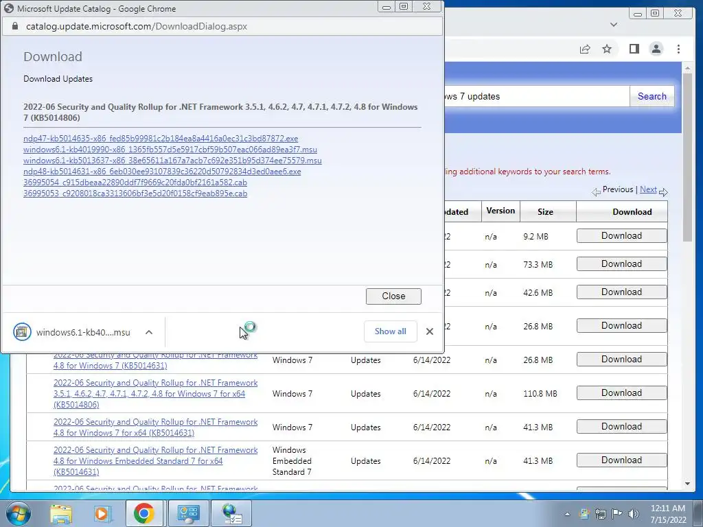Go to the Next results page

648,189
